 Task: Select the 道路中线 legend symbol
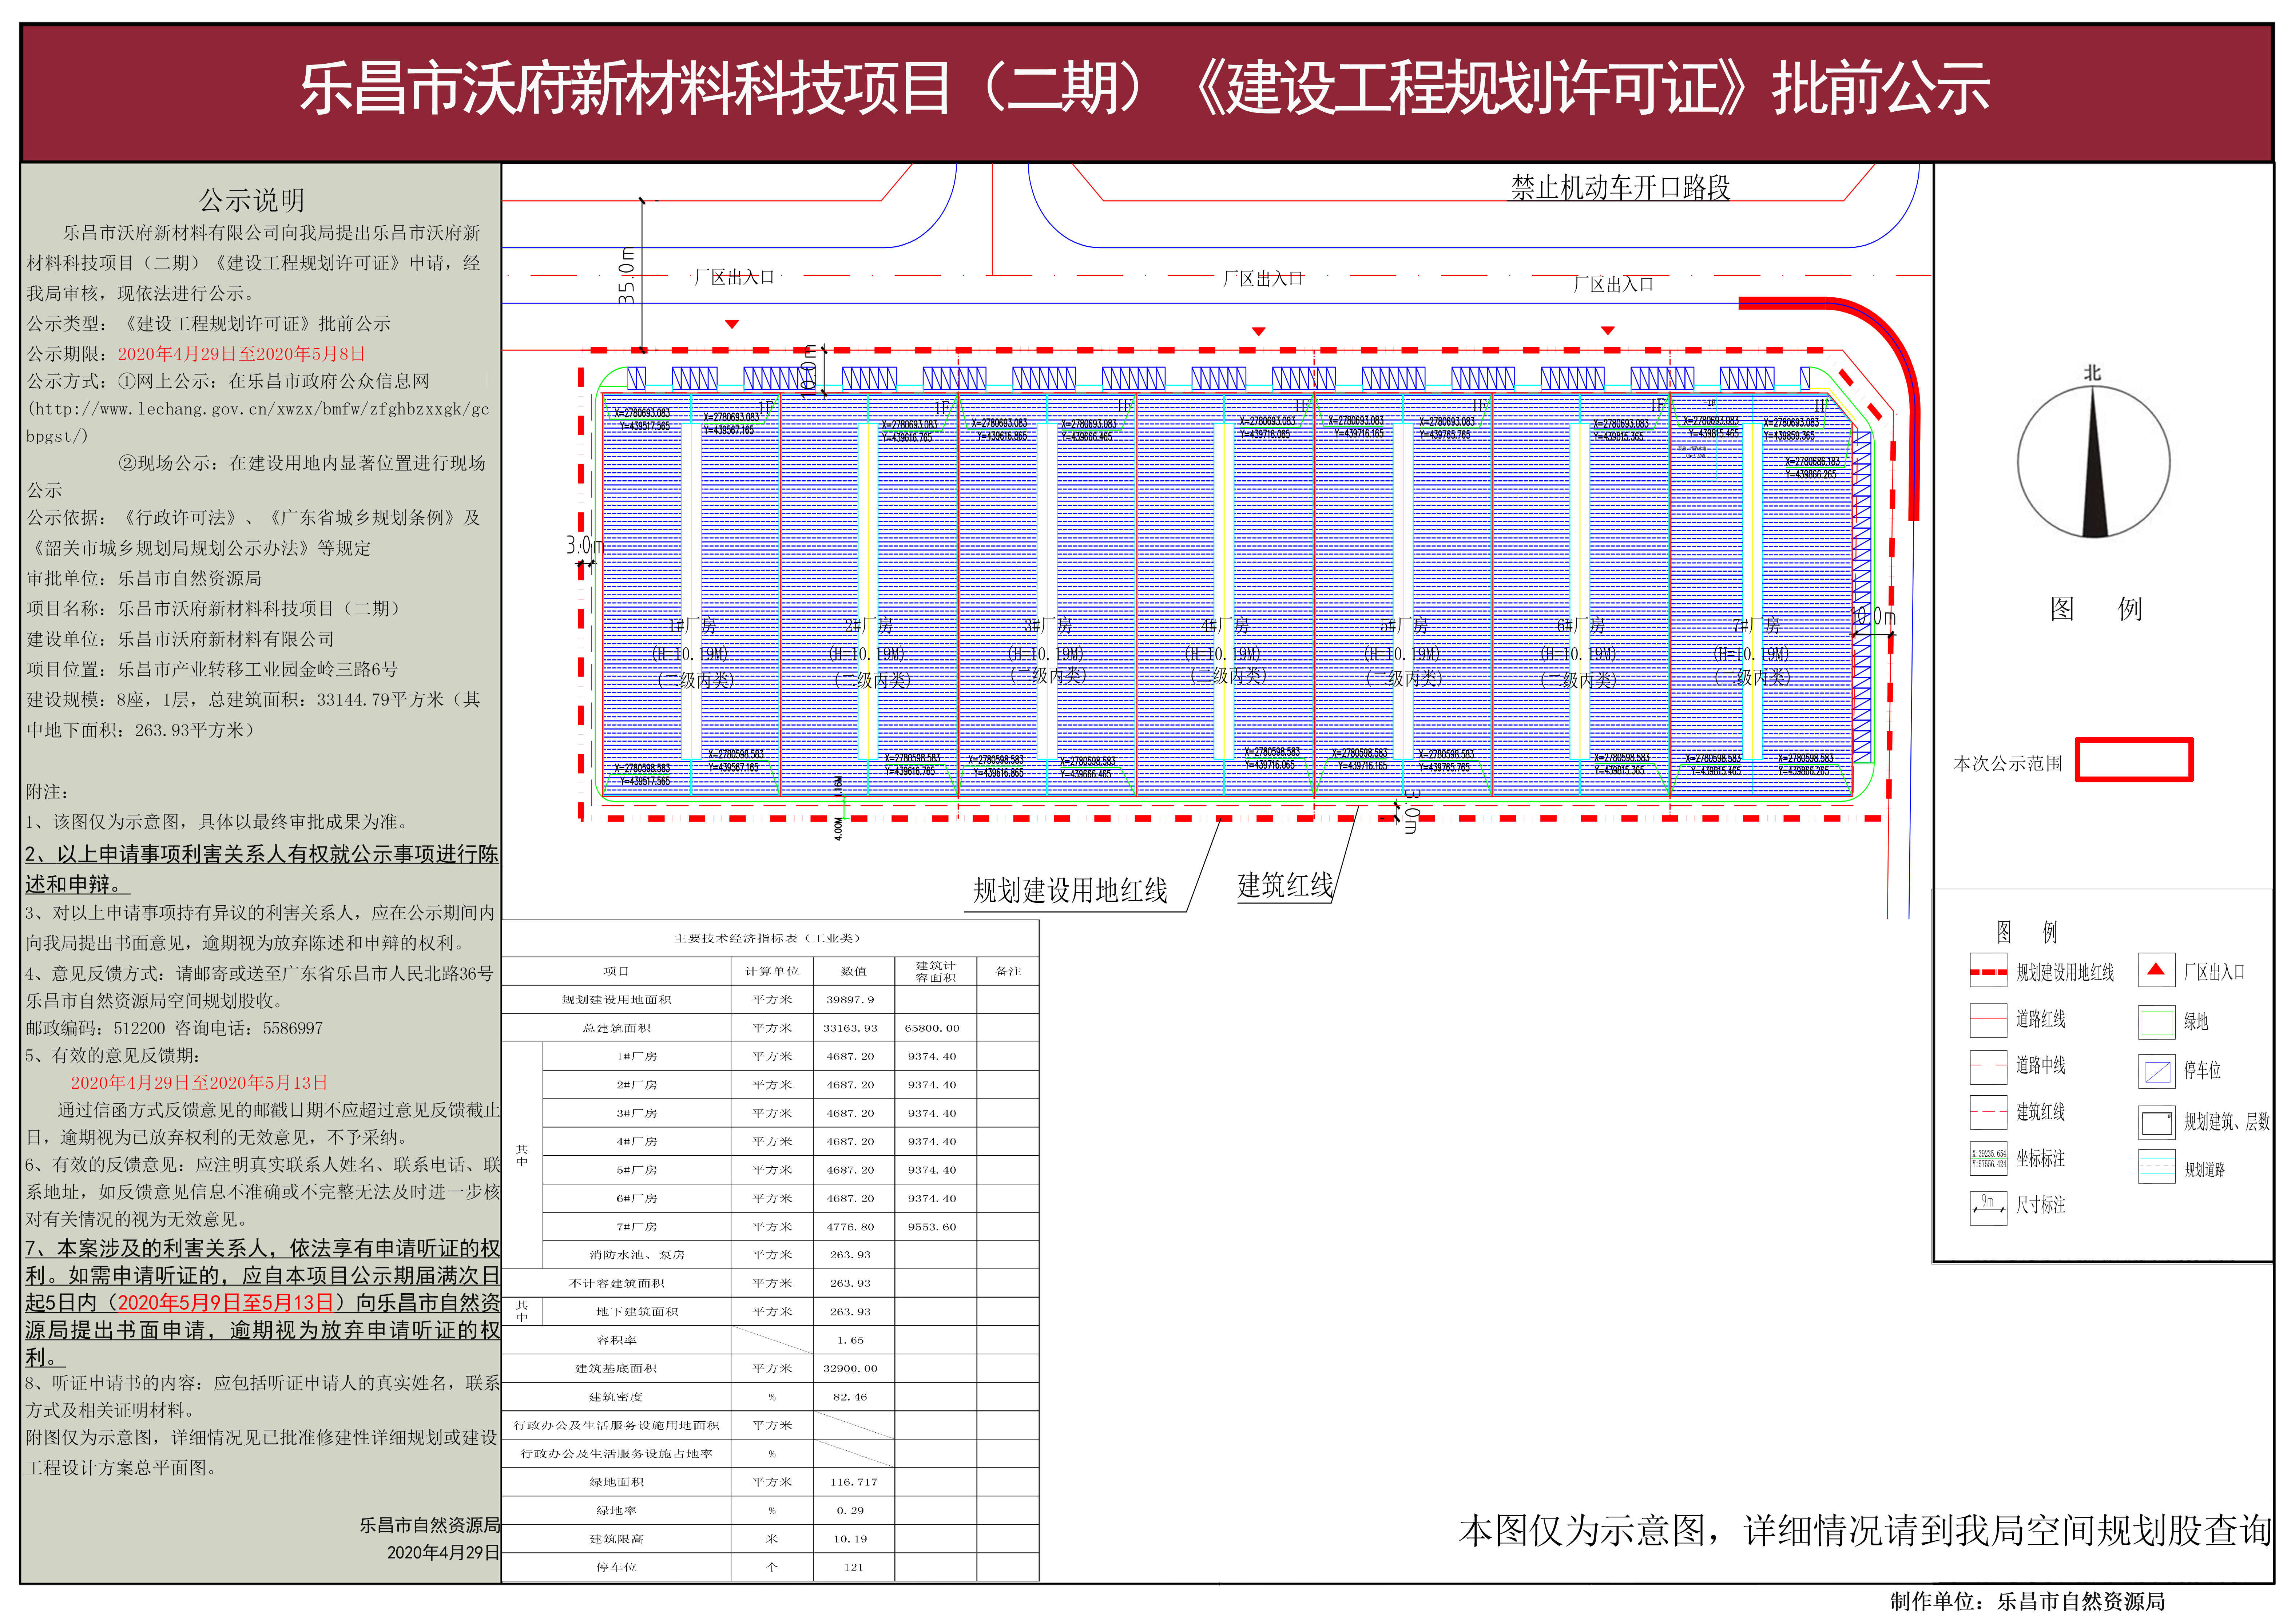tap(1988, 1066)
